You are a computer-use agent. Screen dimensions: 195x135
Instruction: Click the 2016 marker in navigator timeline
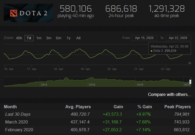coord(92,85)
